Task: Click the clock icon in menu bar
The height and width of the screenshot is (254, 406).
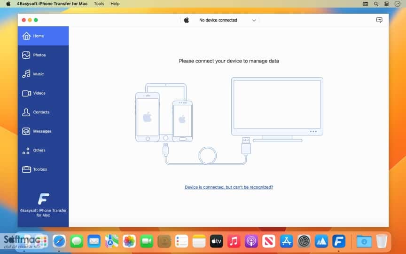Action: (x=397, y=4)
